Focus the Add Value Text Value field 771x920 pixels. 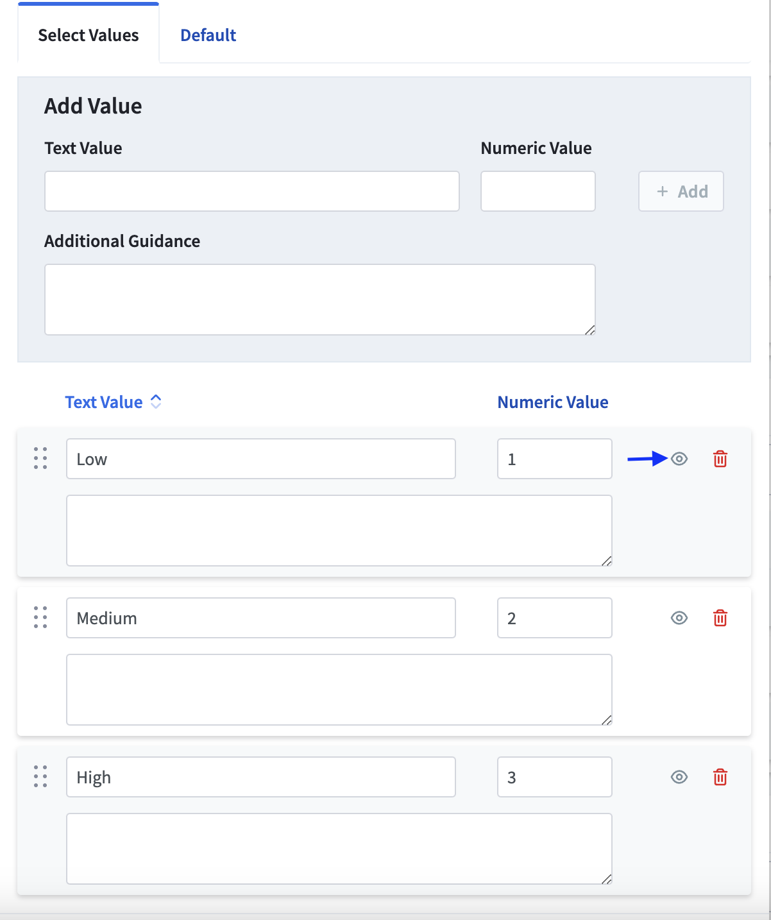pyautogui.click(x=252, y=191)
